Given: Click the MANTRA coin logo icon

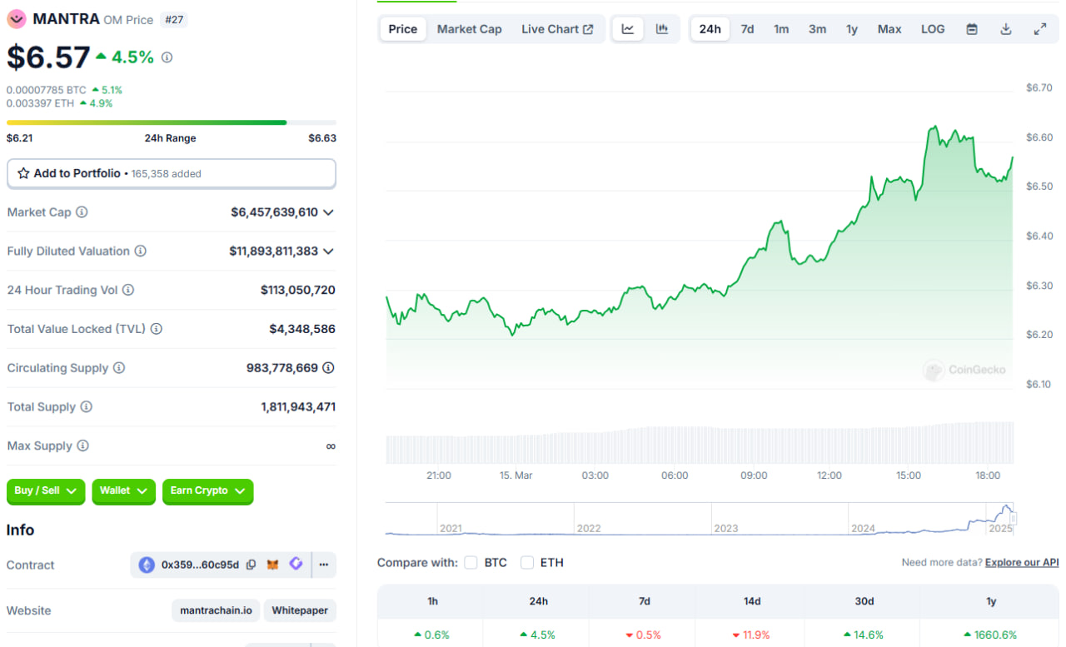Looking at the screenshot, I should tap(17, 18).
